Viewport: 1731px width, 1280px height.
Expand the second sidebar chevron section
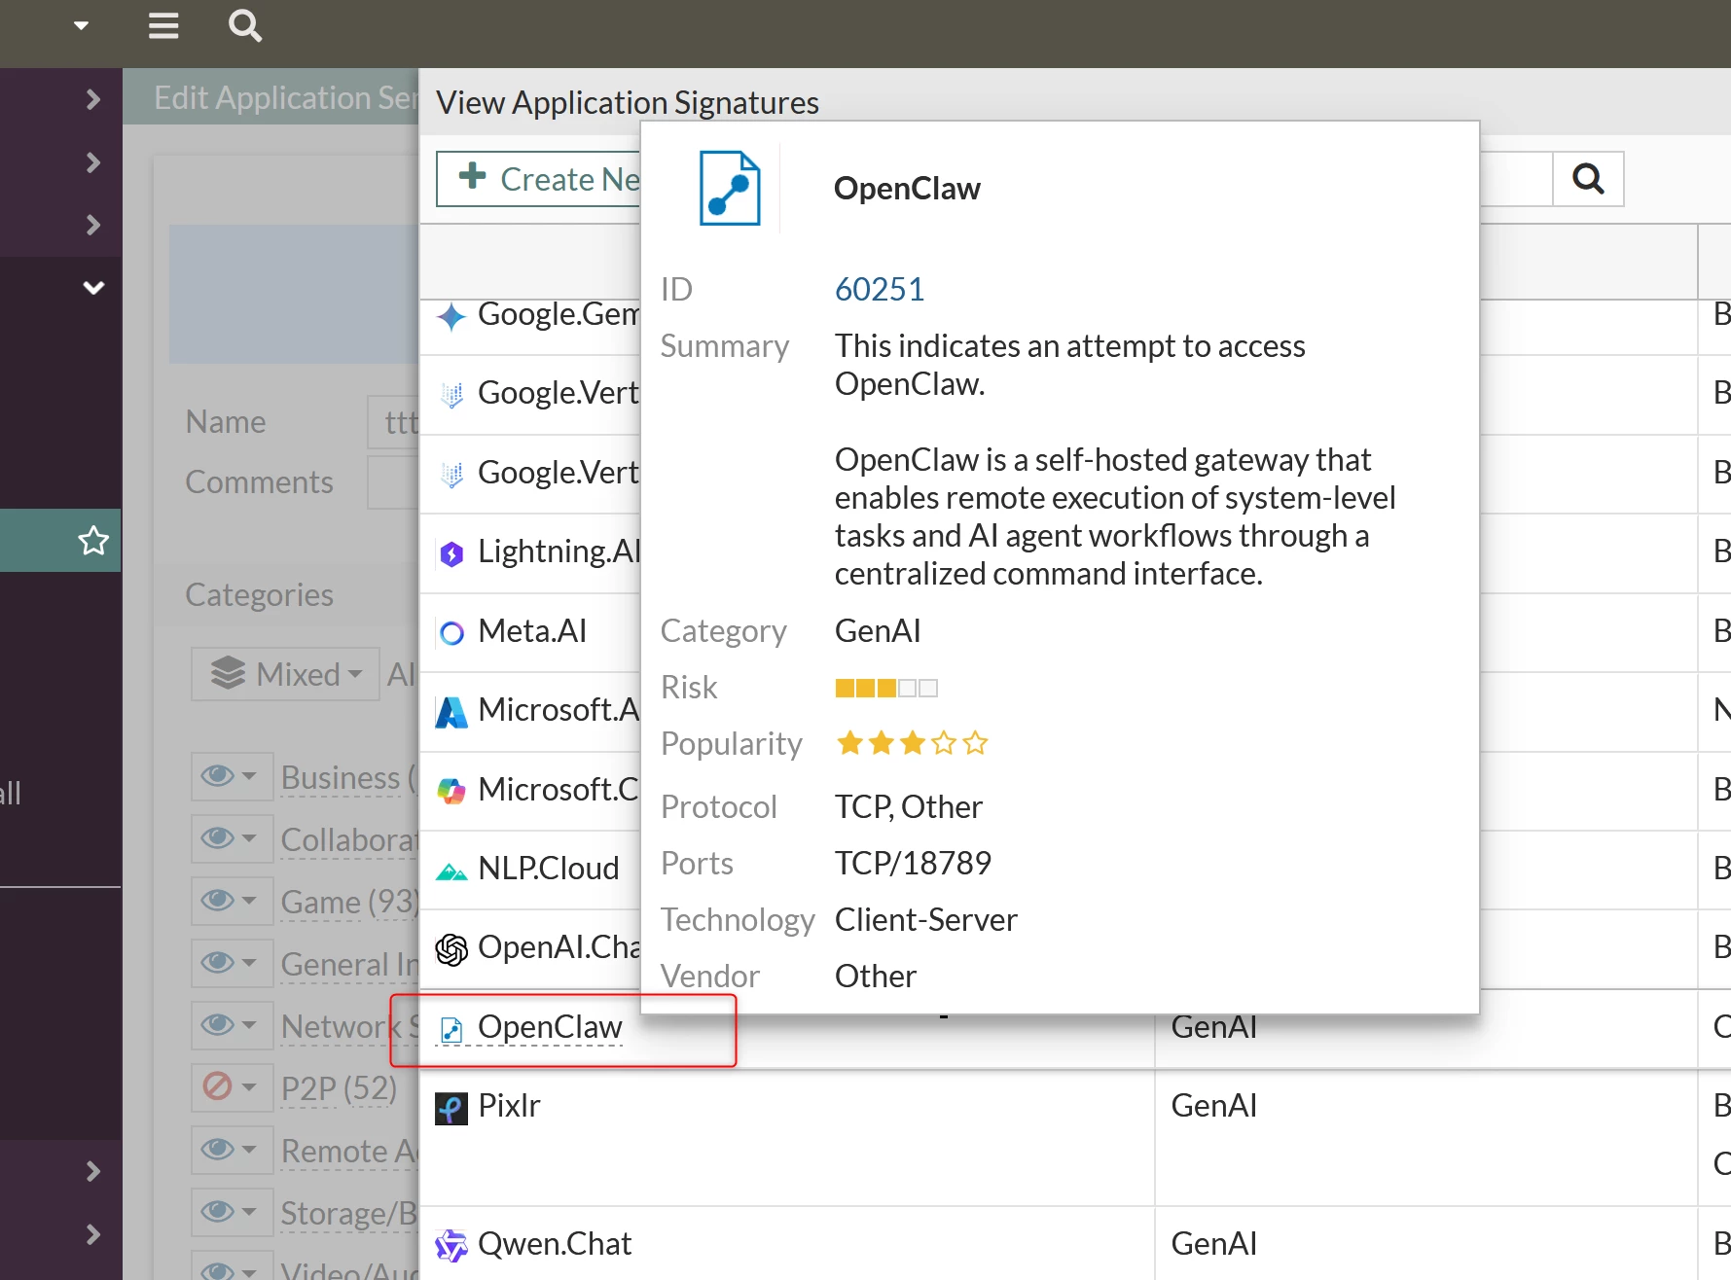93,162
